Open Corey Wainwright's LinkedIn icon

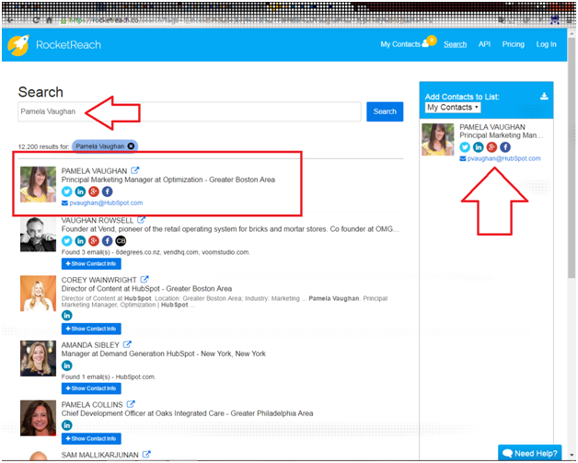[x=66, y=316]
